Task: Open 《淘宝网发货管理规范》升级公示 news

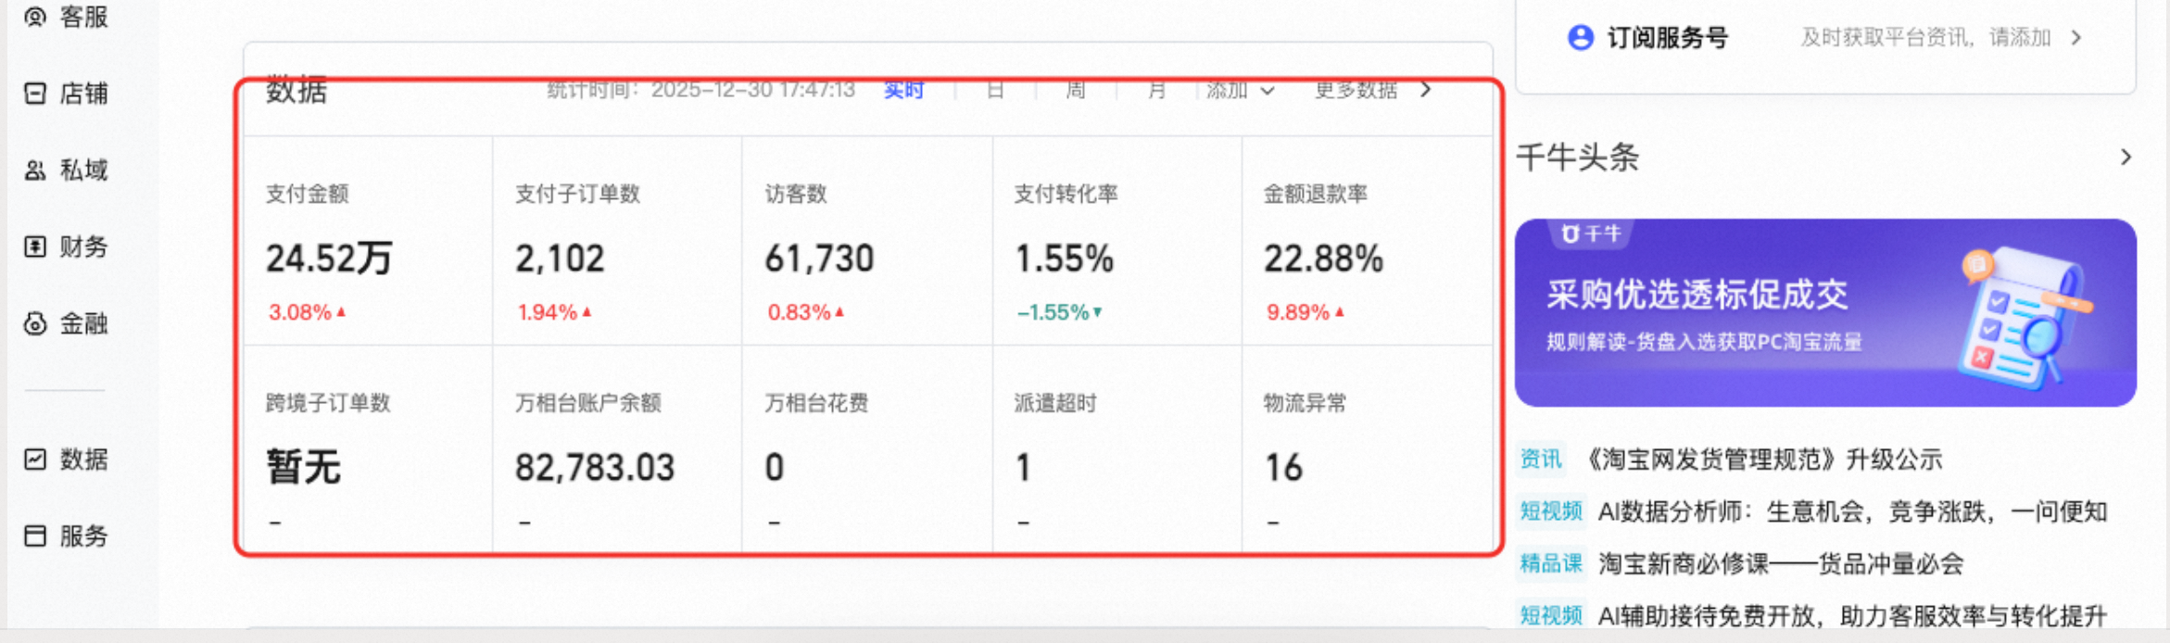Action: coord(1764,460)
